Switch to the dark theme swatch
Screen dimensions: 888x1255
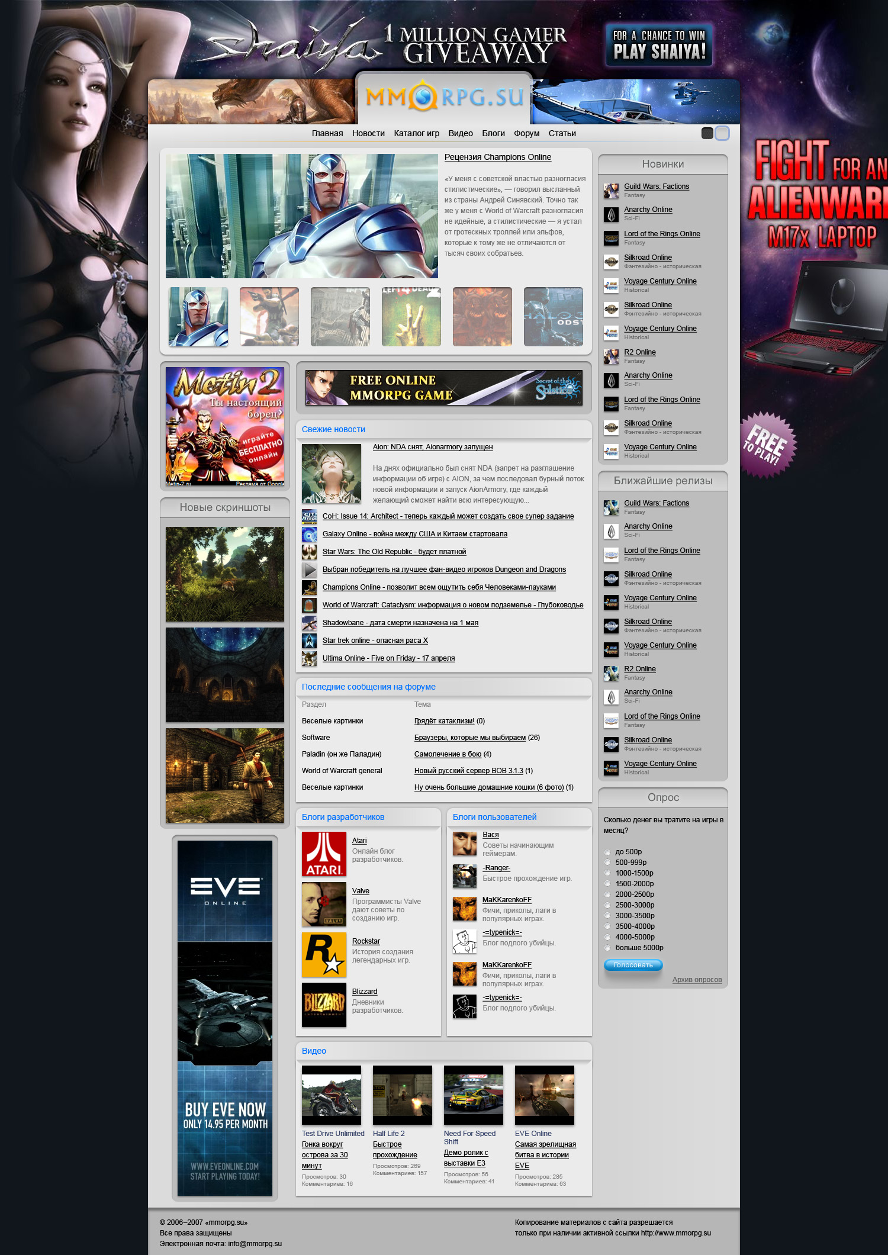pos(707,133)
